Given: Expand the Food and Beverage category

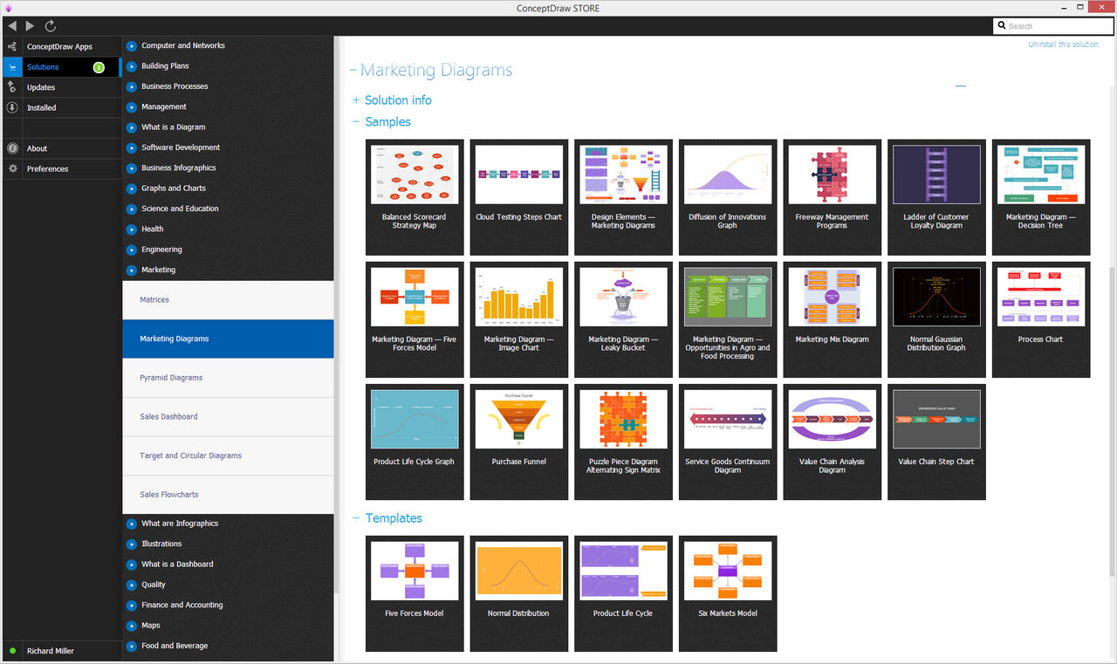Looking at the screenshot, I should pyautogui.click(x=132, y=646).
